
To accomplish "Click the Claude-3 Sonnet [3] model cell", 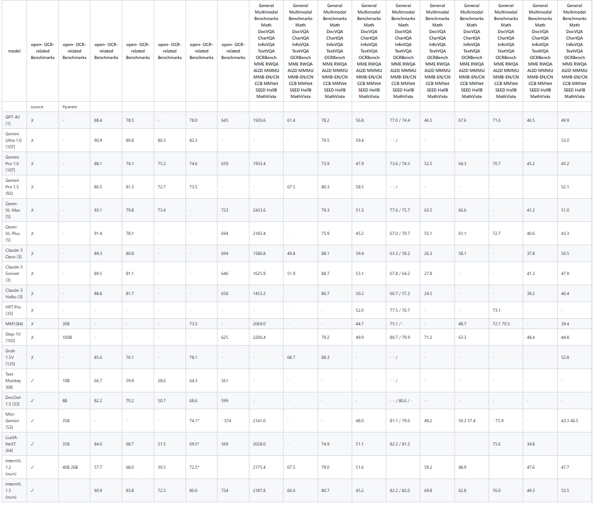I will 14,273.
